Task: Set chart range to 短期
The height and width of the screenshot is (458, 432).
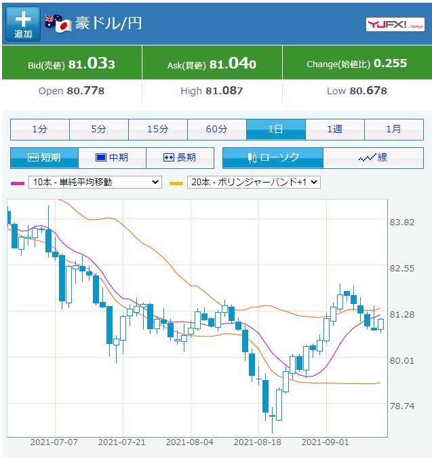Action: 44,158
